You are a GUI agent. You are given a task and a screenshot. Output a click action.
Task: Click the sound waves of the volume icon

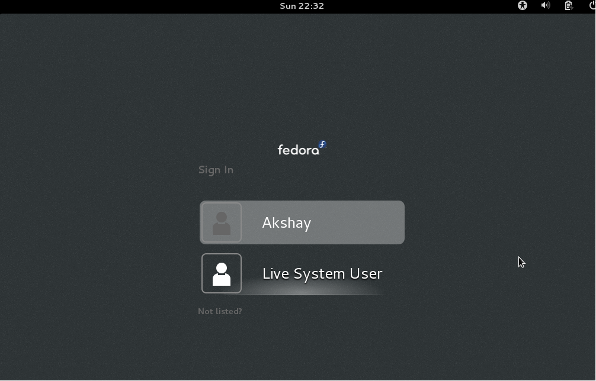click(548, 5)
